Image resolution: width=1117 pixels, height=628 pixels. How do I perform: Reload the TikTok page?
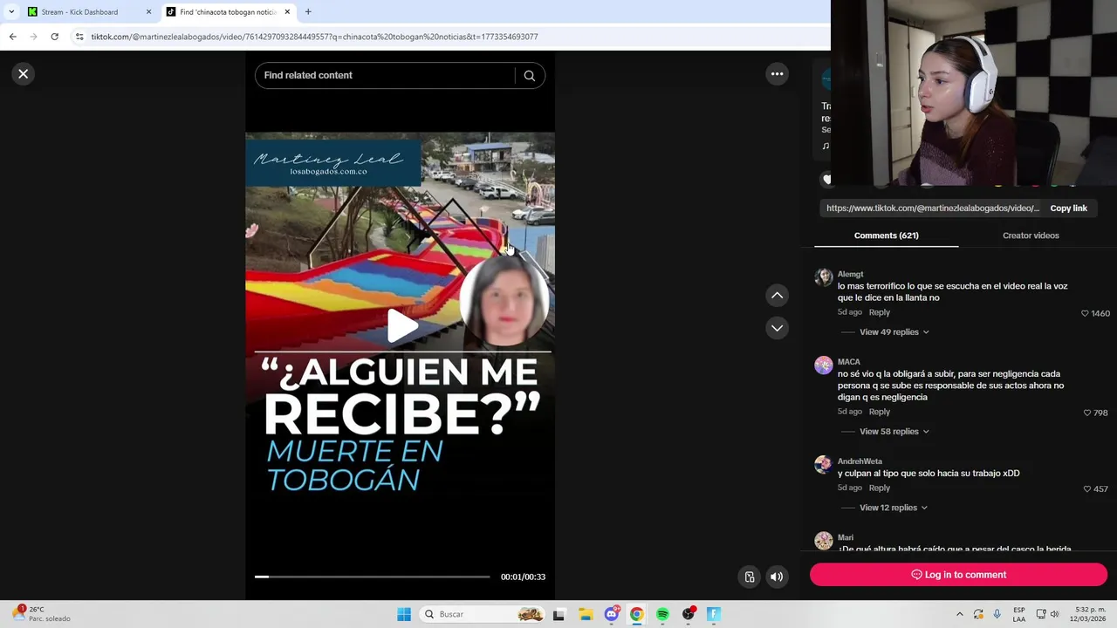[x=54, y=37]
